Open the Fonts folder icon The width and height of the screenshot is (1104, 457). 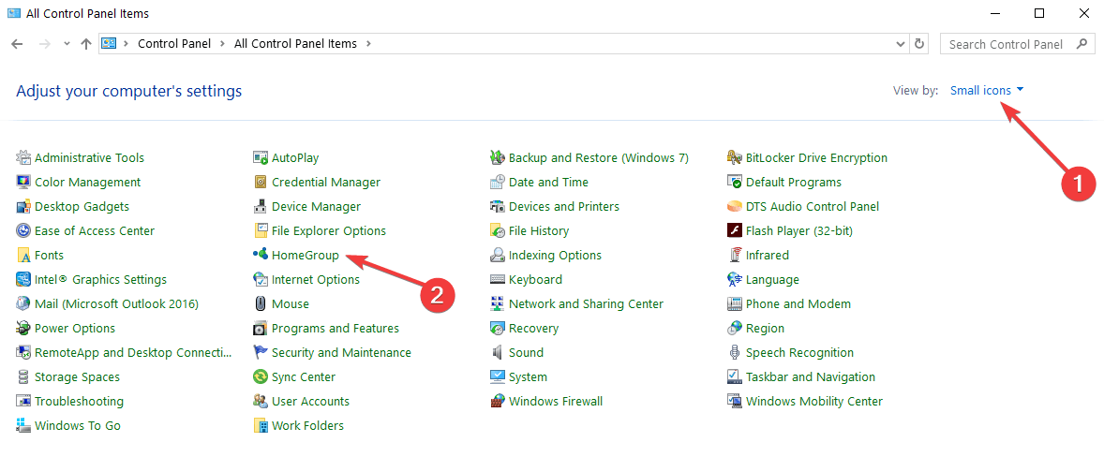tap(23, 256)
